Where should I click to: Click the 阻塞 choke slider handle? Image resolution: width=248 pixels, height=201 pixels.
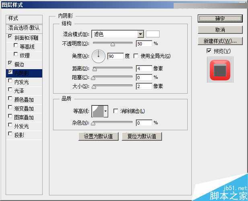pyautogui.click(x=93, y=78)
